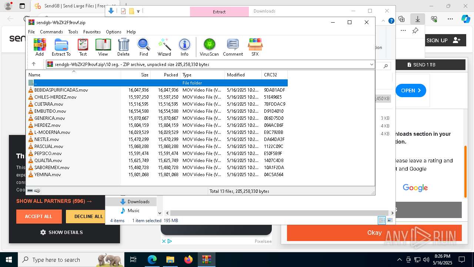Select SABOREMEX.mov file

click(157, 167)
